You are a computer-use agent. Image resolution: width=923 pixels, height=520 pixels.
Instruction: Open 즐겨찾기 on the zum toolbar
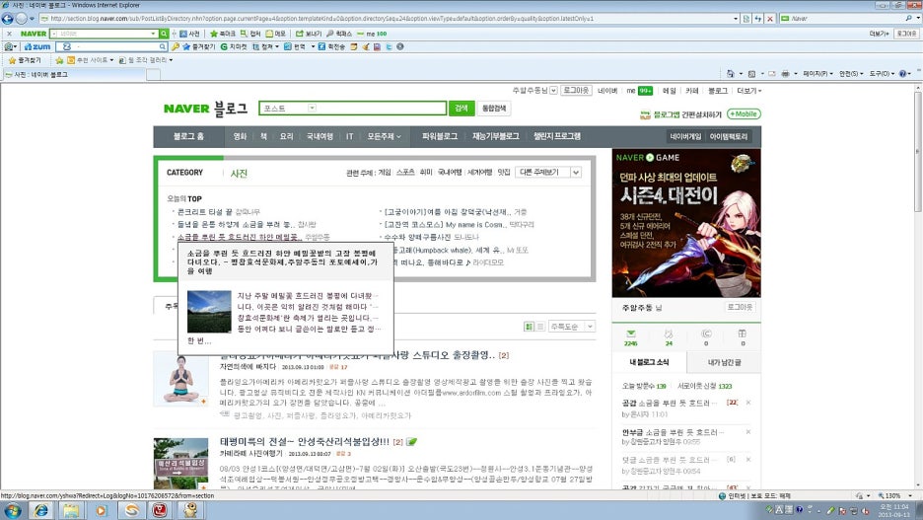[199, 46]
